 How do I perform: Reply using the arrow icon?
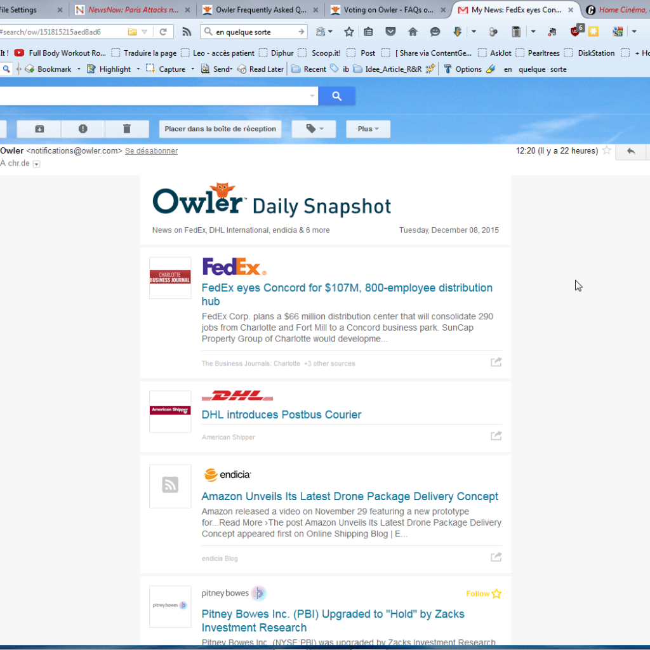tap(631, 151)
